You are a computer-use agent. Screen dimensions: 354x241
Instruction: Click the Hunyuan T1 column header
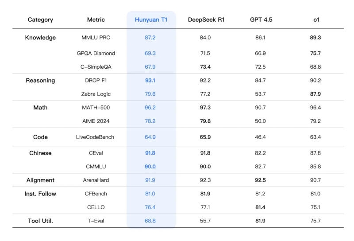(151, 19)
